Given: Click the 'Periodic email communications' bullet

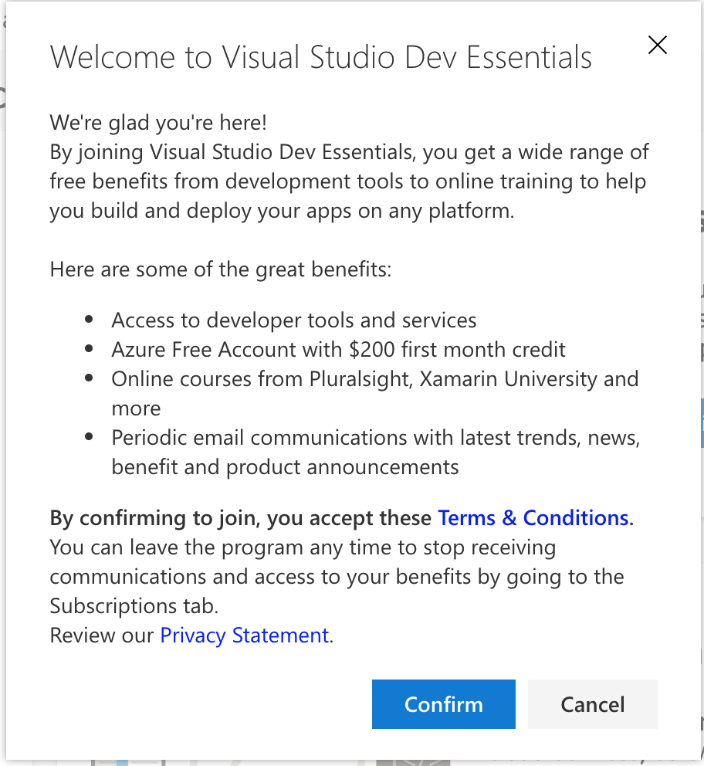Looking at the screenshot, I should click(x=376, y=452).
